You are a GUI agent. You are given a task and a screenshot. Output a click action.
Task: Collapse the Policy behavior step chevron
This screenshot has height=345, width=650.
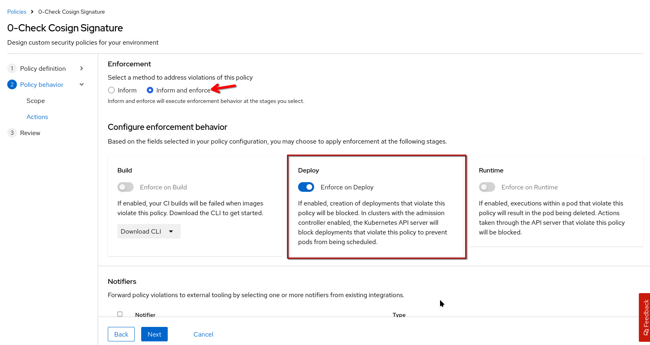tap(82, 84)
